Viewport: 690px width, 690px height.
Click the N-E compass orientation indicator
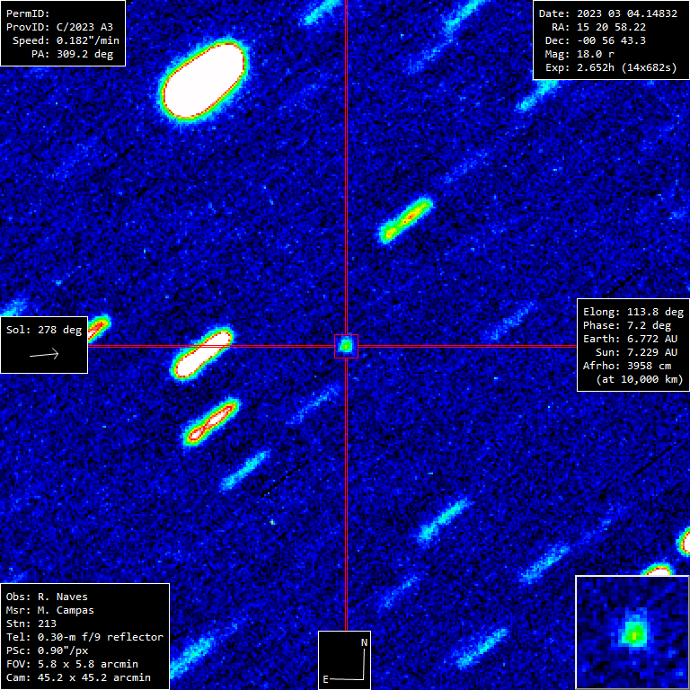point(345,660)
